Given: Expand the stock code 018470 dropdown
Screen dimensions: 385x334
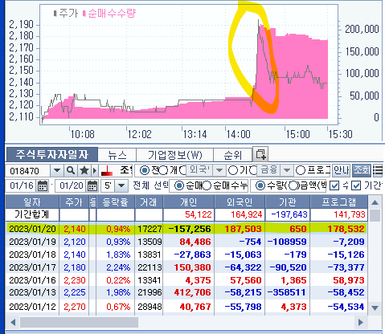Looking at the screenshot, I should click(x=57, y=170).
